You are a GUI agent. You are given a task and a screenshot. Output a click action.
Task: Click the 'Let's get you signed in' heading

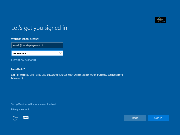tap(39, 28)
